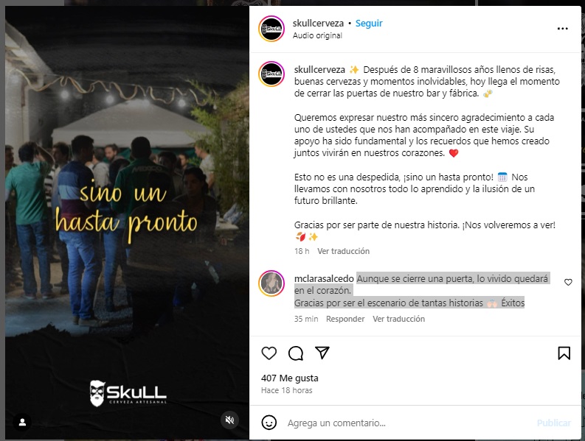This screenshot has width=585, height=441.
Task: Publish the comment with Publicar
Action: 554,423
